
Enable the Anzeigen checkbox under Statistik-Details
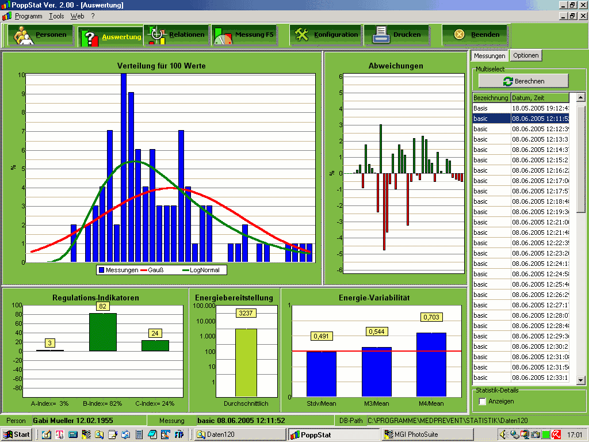(483, 401)
